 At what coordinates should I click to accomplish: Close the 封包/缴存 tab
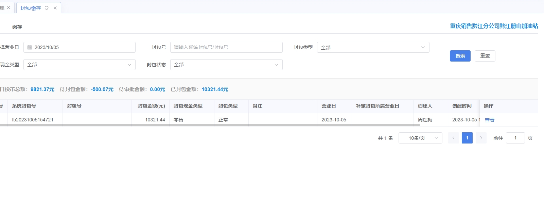coord(55,8)
